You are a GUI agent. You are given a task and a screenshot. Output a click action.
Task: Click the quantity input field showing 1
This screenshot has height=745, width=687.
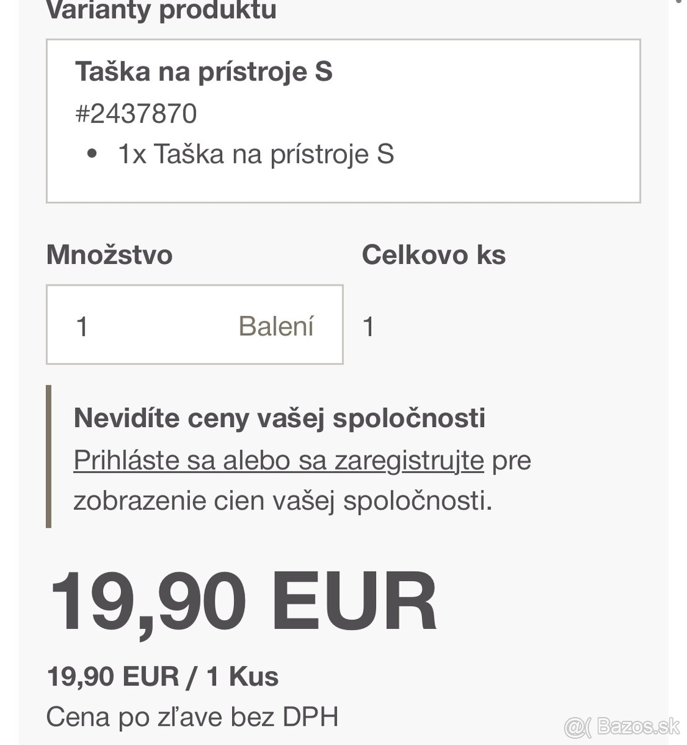click(x=149, y=325)
